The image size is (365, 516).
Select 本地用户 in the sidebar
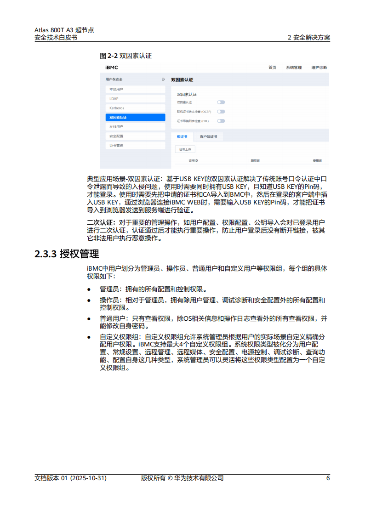[135, 89]
